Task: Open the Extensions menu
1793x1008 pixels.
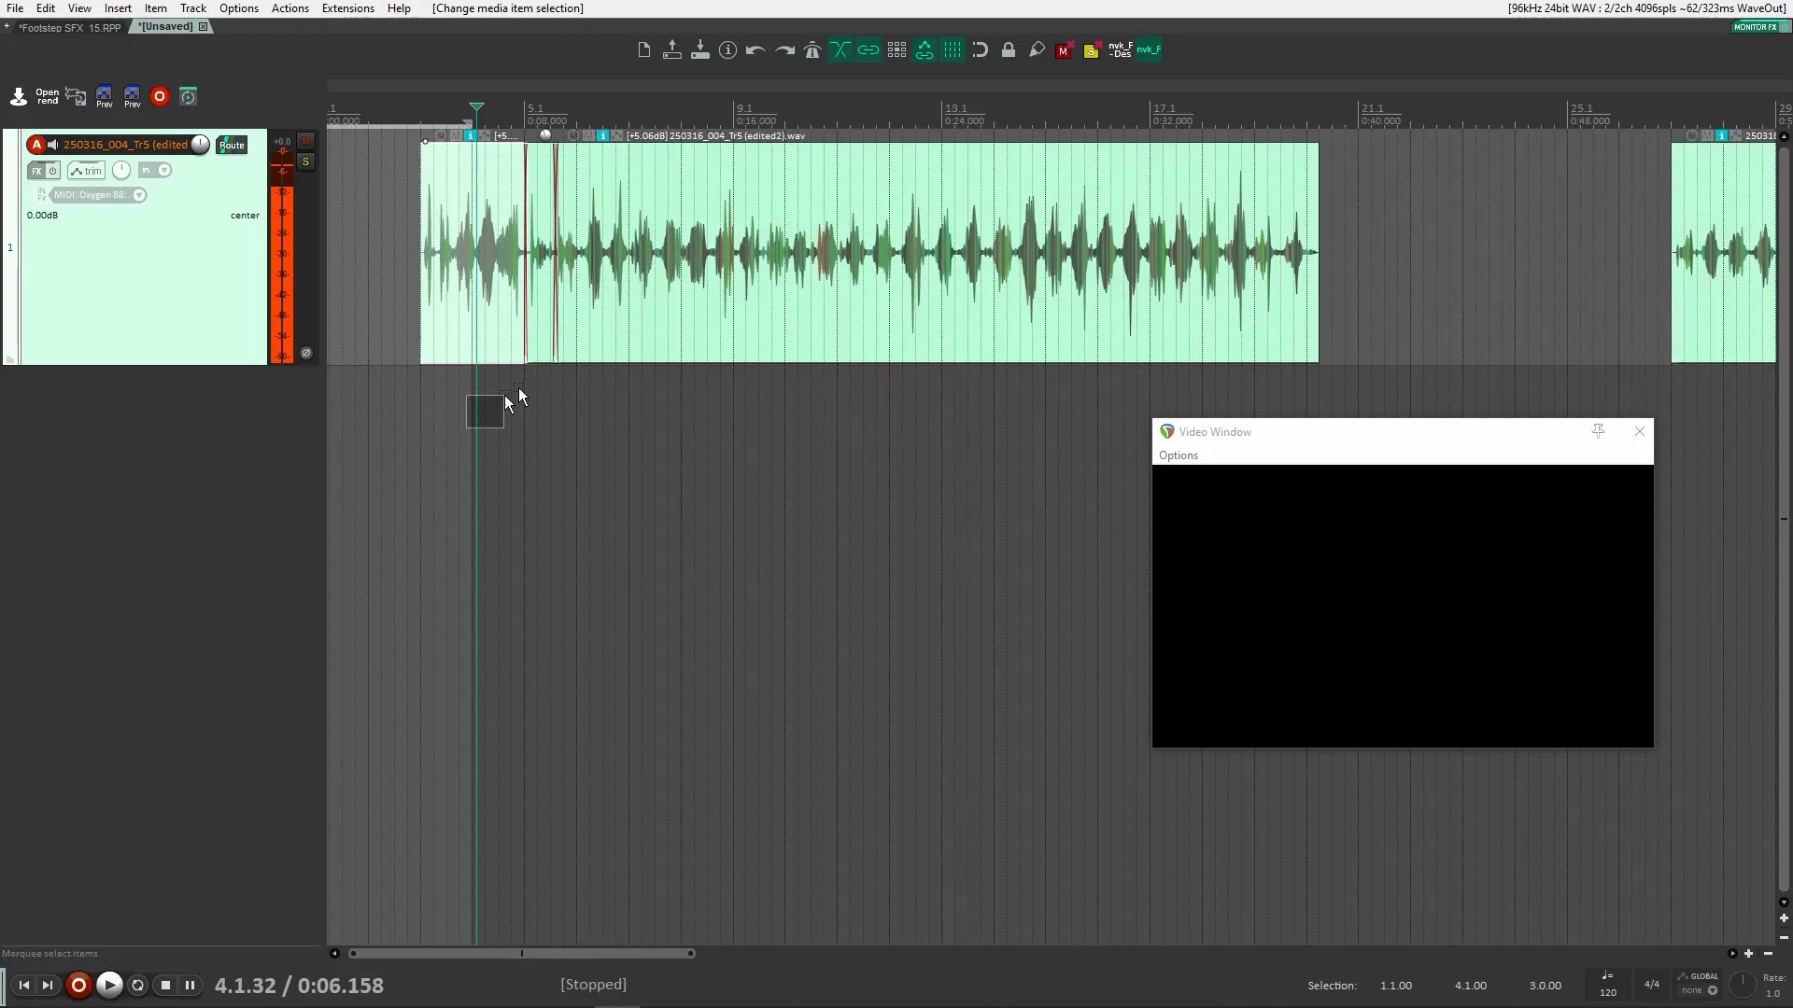Action: point(347,8)
